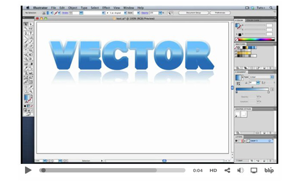Open the Apple menu
The height and width of the screenshot is (182, 296).
point(28,8)
